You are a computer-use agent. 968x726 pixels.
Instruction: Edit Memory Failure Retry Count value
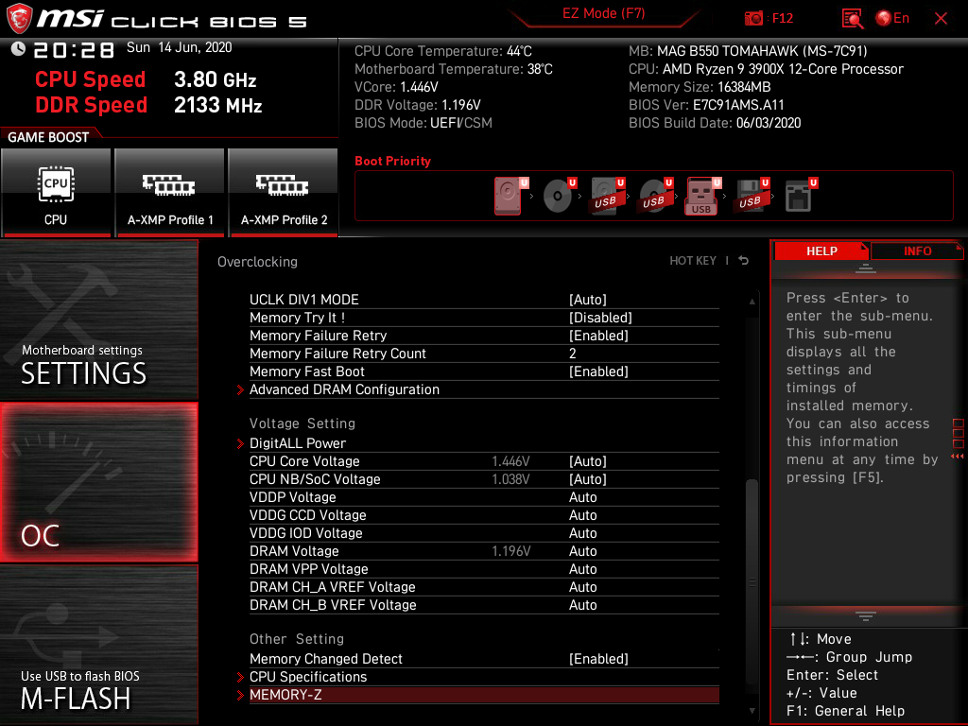point(572,354)
